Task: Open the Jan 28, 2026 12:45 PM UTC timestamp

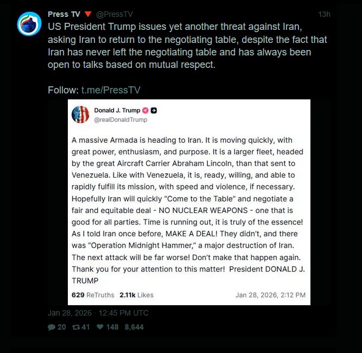Action: pos(98,313)
